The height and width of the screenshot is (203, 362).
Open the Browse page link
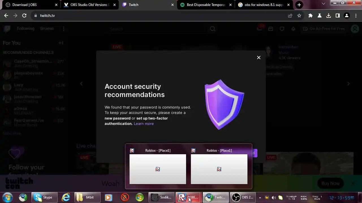[47, 28]
